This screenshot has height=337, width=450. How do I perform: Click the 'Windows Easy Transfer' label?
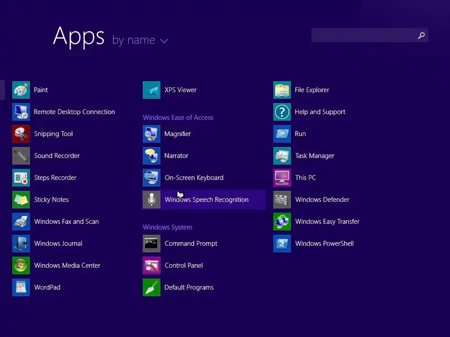327,222
